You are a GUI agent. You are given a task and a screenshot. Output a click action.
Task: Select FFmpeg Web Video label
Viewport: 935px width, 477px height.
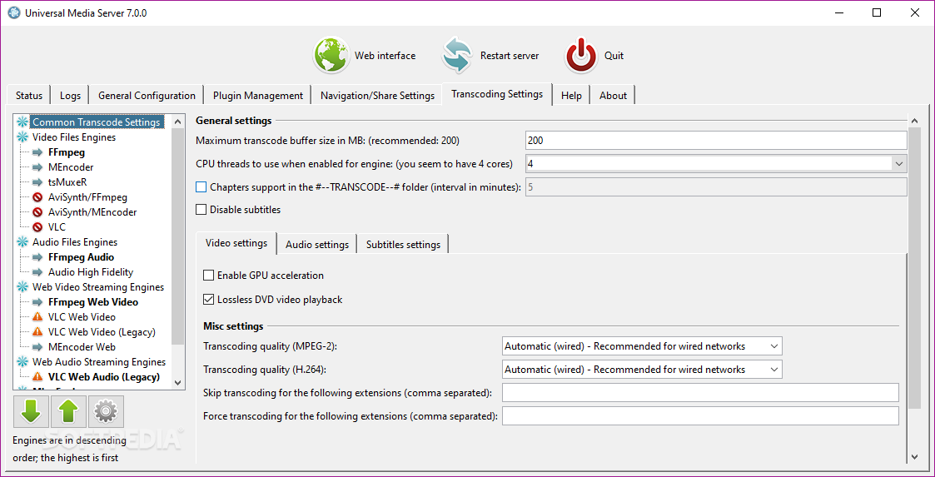93,301
